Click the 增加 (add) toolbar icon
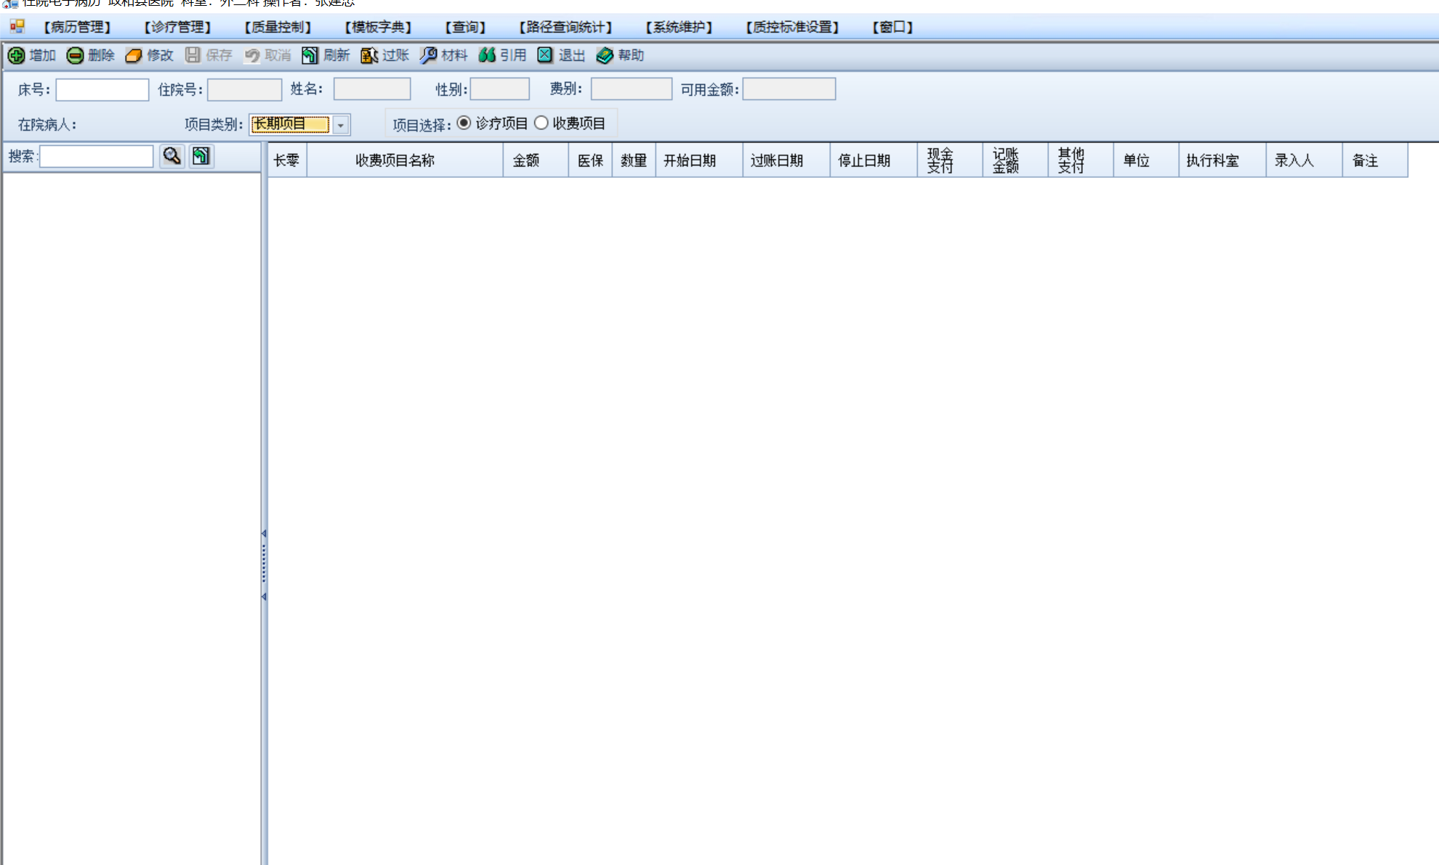This screenshot has height=865, width=1439. (17, 55)
